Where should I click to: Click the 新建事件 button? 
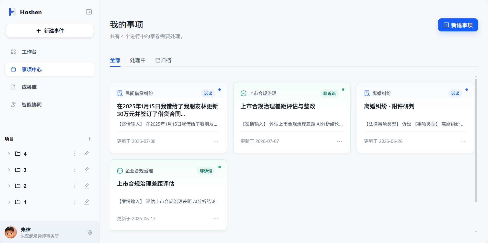[50, 31]
